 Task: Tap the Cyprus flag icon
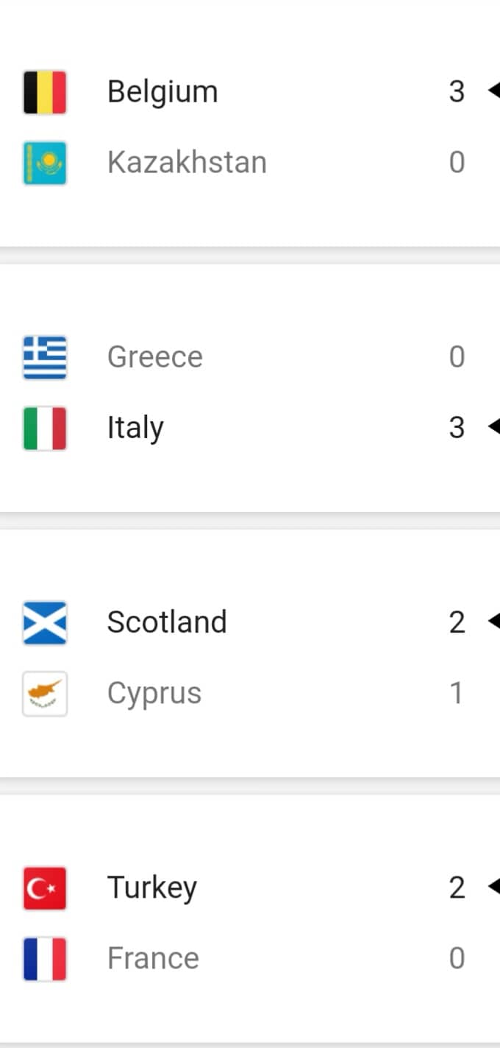click(x=45, y=693)
